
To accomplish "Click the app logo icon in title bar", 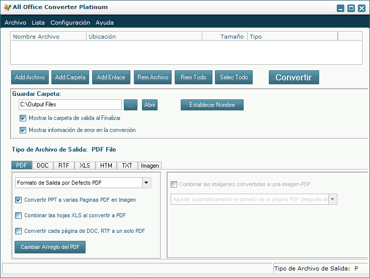I will point(7,8).
